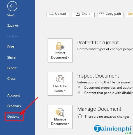Click the Copy path link icon
The height and width of the screenshot is (135, 133).
(x=101, y=13)
